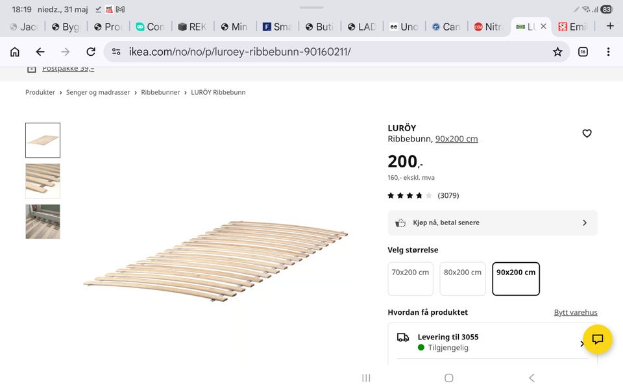Switch to the Con browser tab

150,27
